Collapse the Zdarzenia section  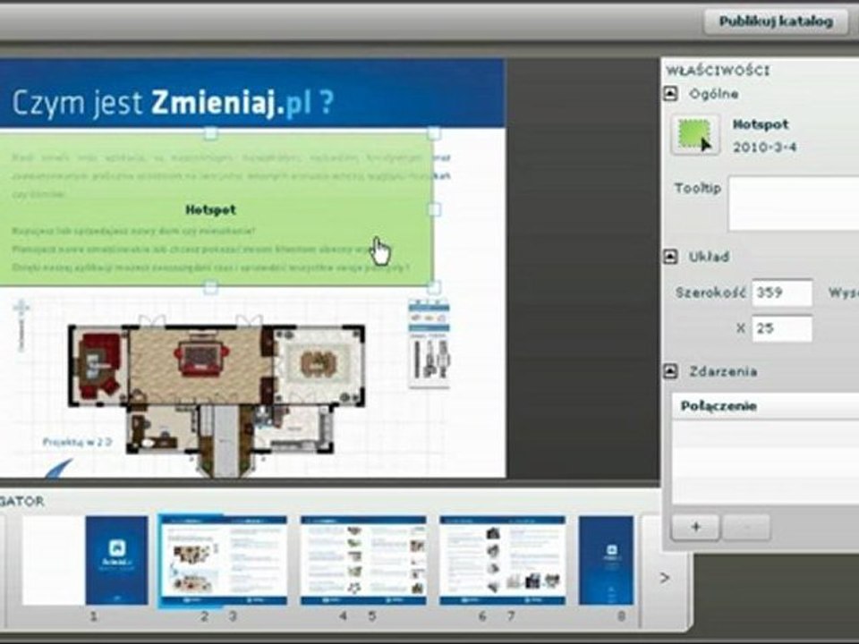pyautogui.click(x=670, y=371)
